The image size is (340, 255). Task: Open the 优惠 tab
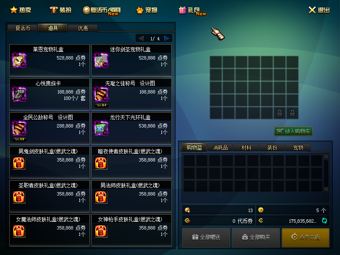tap(83, 28)
